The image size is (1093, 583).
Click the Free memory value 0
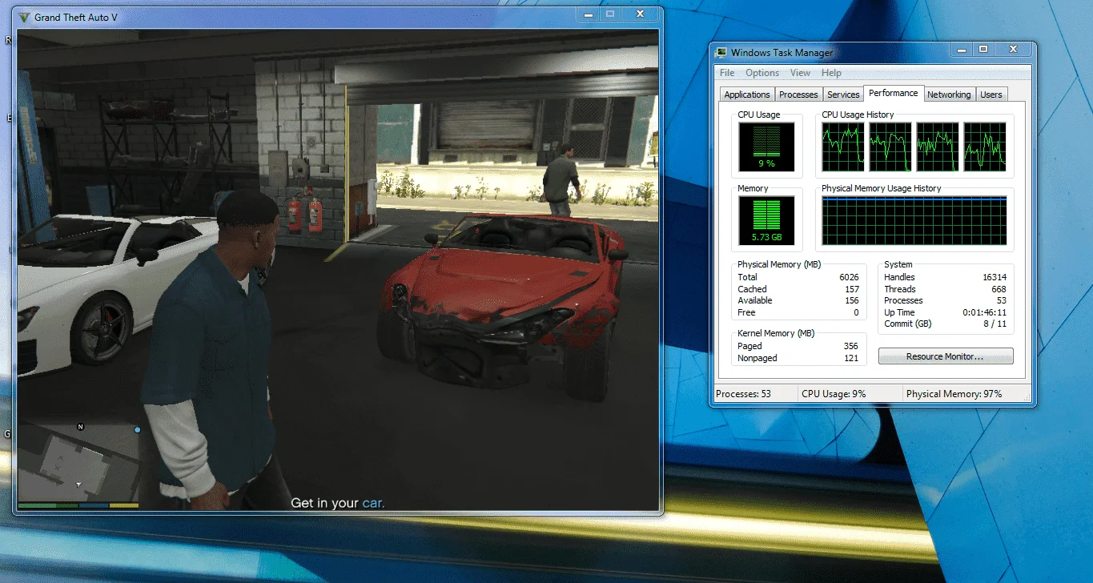tap(857, 312)
